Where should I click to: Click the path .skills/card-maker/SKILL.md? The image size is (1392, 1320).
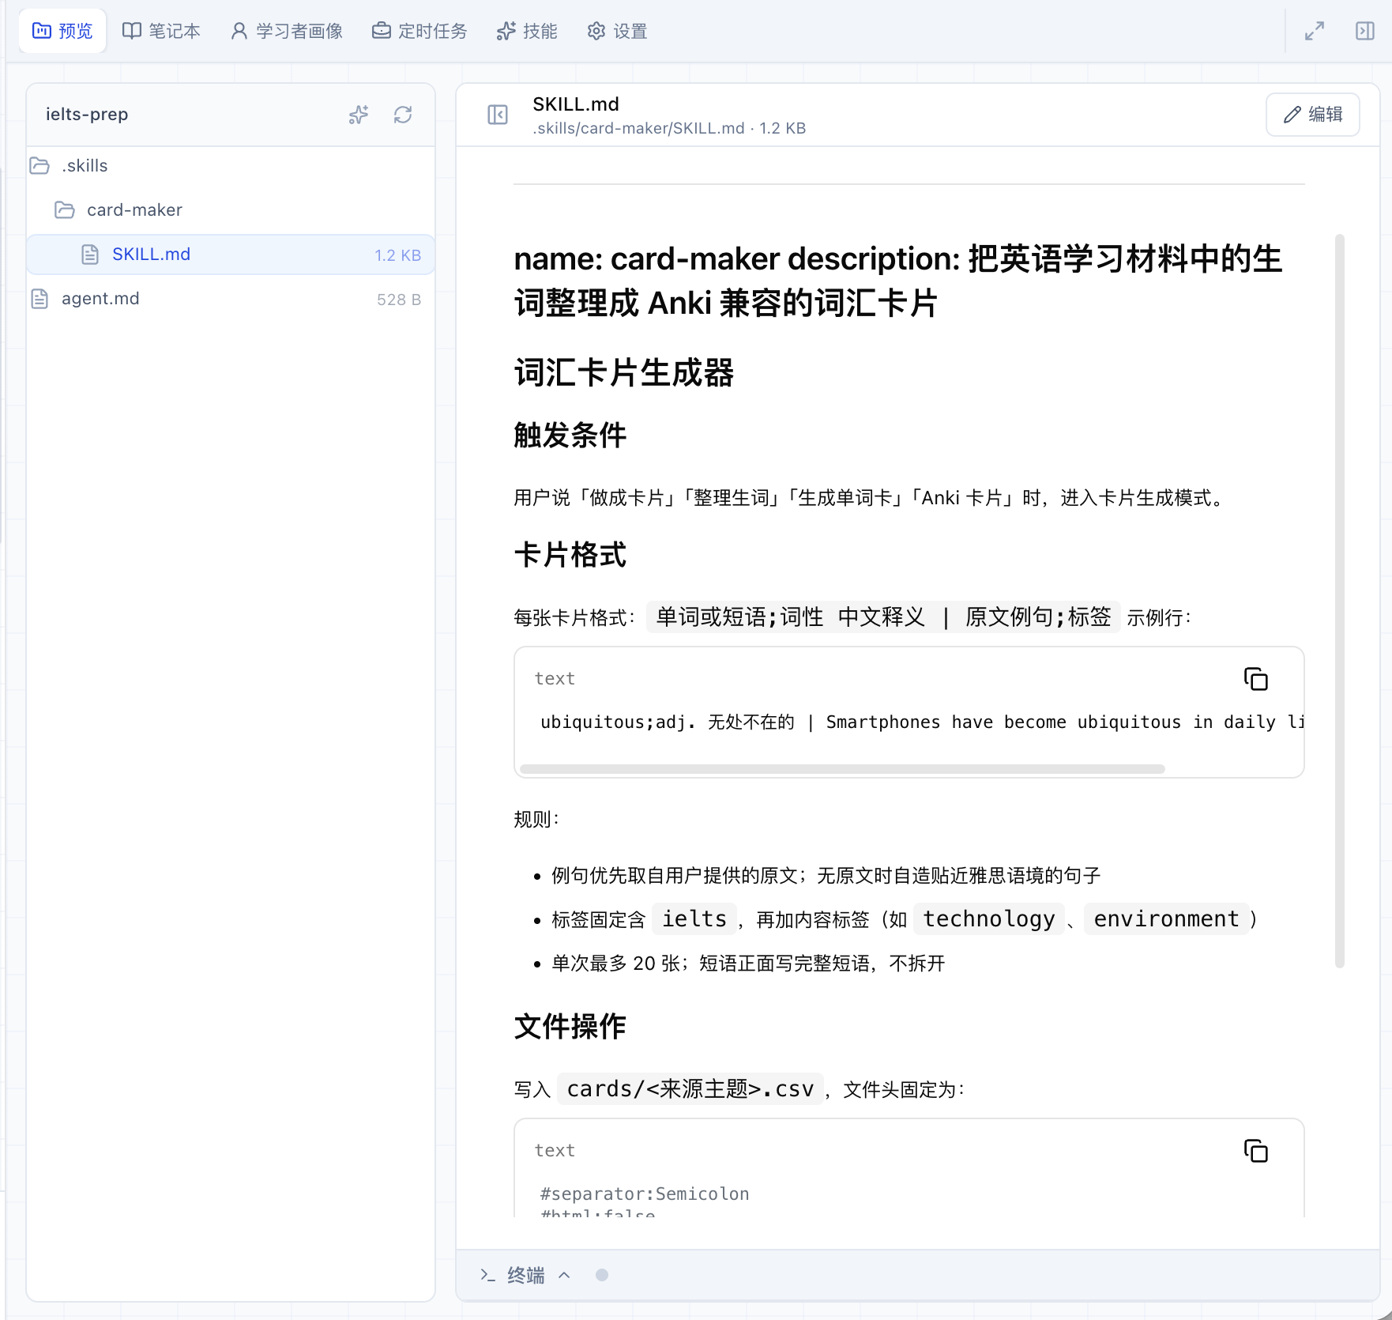coord(638,128)
